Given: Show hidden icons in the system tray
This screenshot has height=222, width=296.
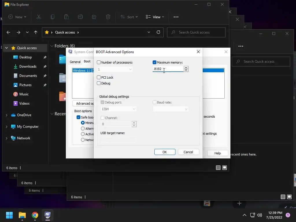Looking at the screenshot, I should (245, 215).
